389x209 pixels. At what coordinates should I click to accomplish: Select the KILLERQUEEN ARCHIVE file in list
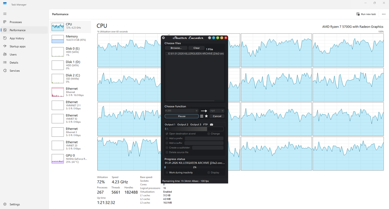click(x=194, y=53)
